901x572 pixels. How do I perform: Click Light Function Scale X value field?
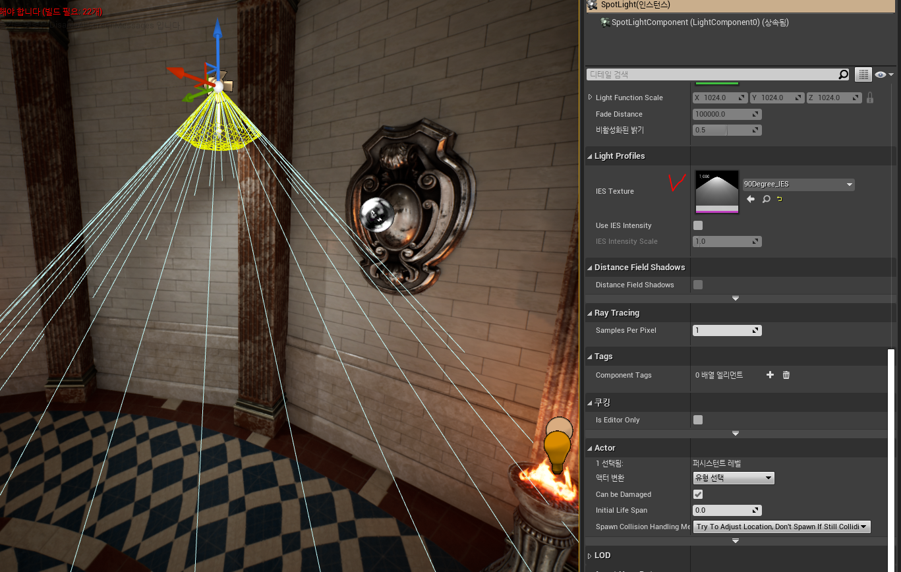point(720,98)
